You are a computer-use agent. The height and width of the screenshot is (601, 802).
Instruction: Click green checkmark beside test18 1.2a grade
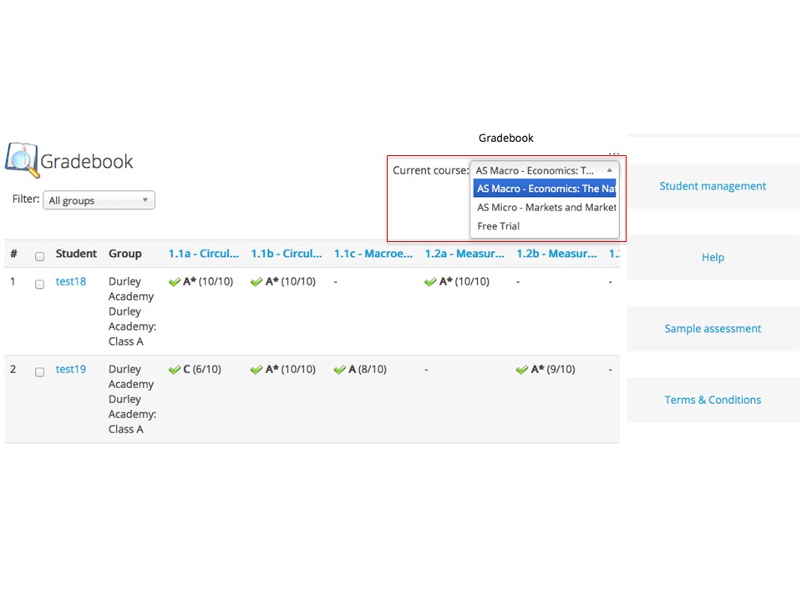tap(430, 282)
